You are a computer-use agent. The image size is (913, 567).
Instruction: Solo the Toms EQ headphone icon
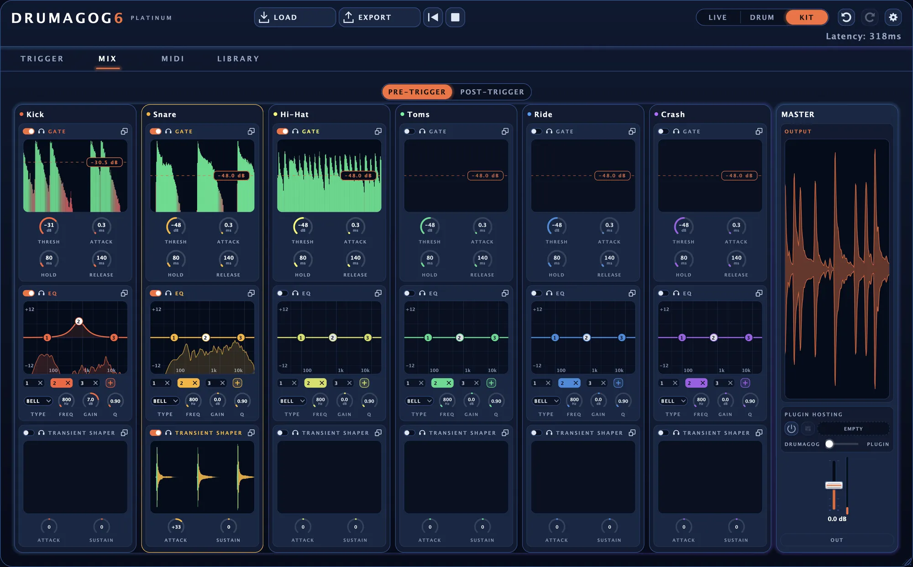[x=422, y=293]
